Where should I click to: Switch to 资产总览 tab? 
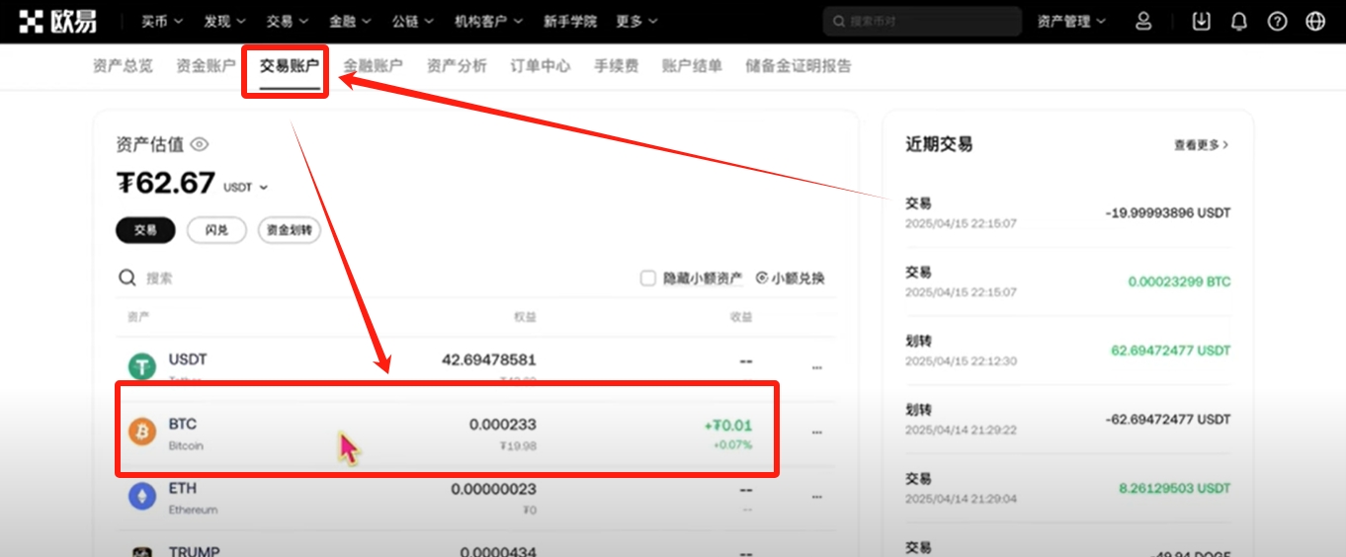click(x=123, y=66)
